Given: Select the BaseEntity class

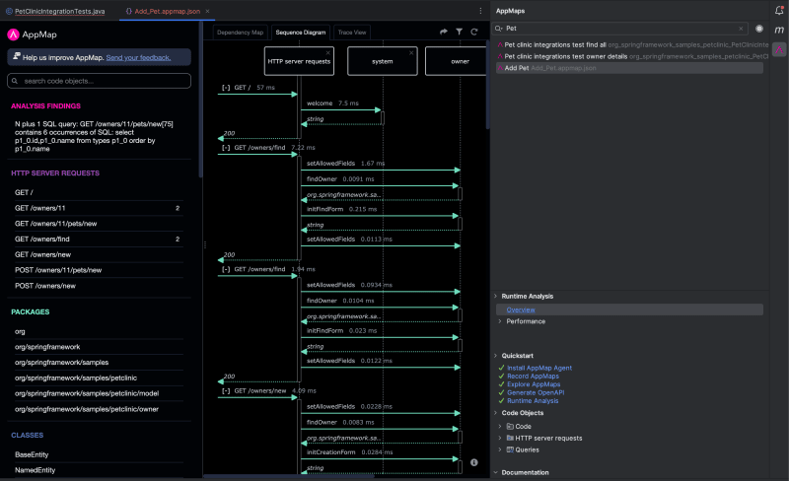Looking at the screenshot, I should (97, 454).
